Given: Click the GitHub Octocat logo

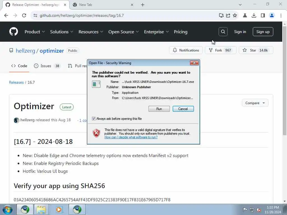Looking at the screenshot, I should (x=14, y=32).
